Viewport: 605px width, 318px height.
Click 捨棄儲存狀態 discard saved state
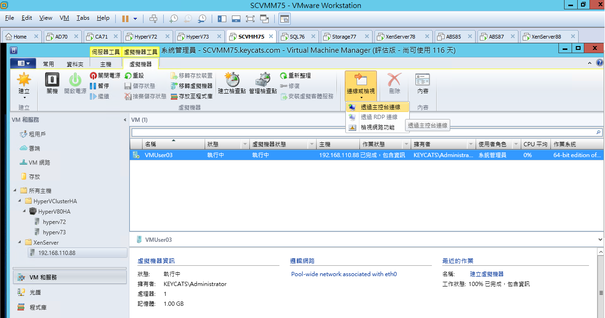(145, 96)
